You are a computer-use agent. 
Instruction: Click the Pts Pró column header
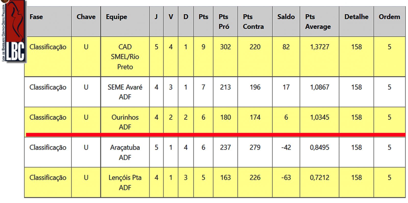pyautogui.click(x=224, y=22)
